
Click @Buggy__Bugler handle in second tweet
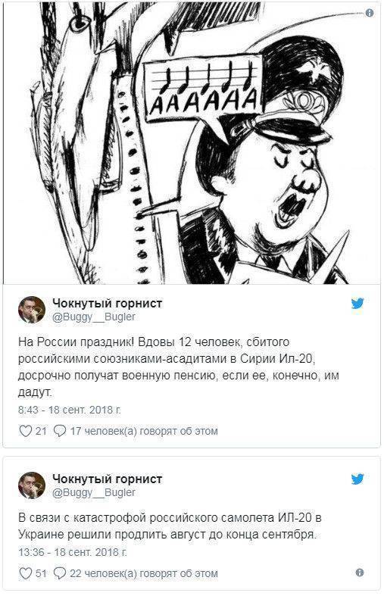pyautogui.click(x=93, y=492)
